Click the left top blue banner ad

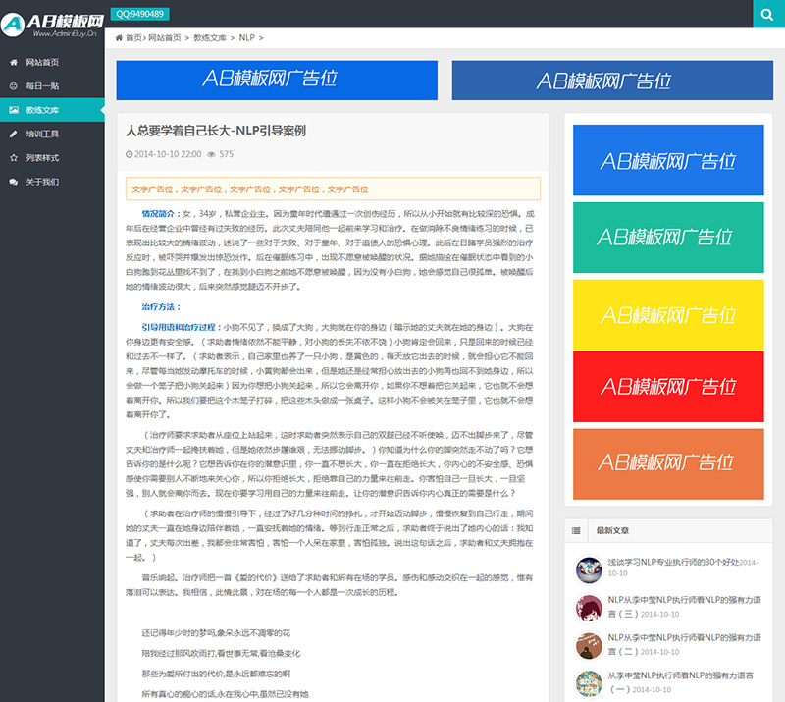(277, 81)
